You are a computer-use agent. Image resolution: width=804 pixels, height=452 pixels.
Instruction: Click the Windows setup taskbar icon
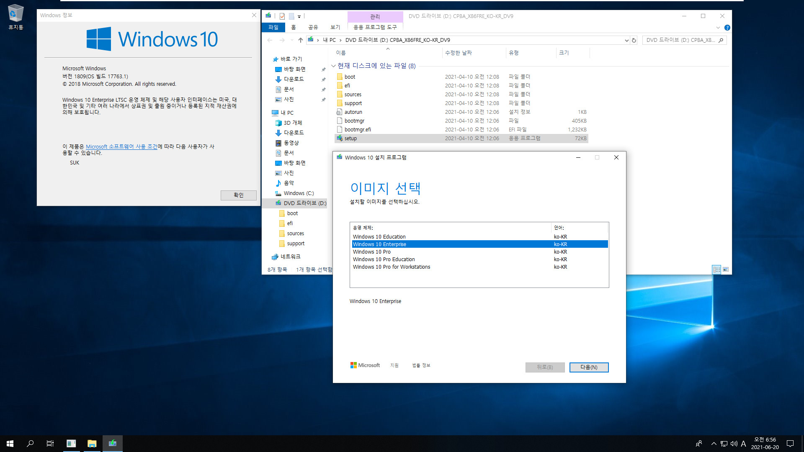(x=112, y=444)
